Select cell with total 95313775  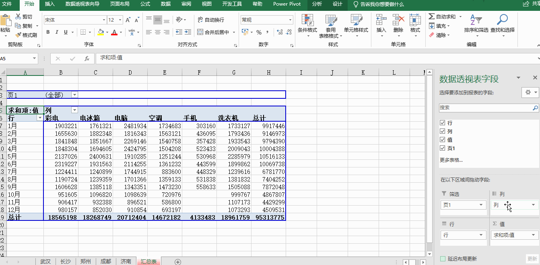tap(268, 217)
